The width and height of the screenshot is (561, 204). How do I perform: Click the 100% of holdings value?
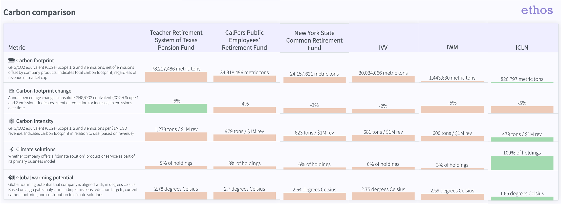tap(522, 153)
